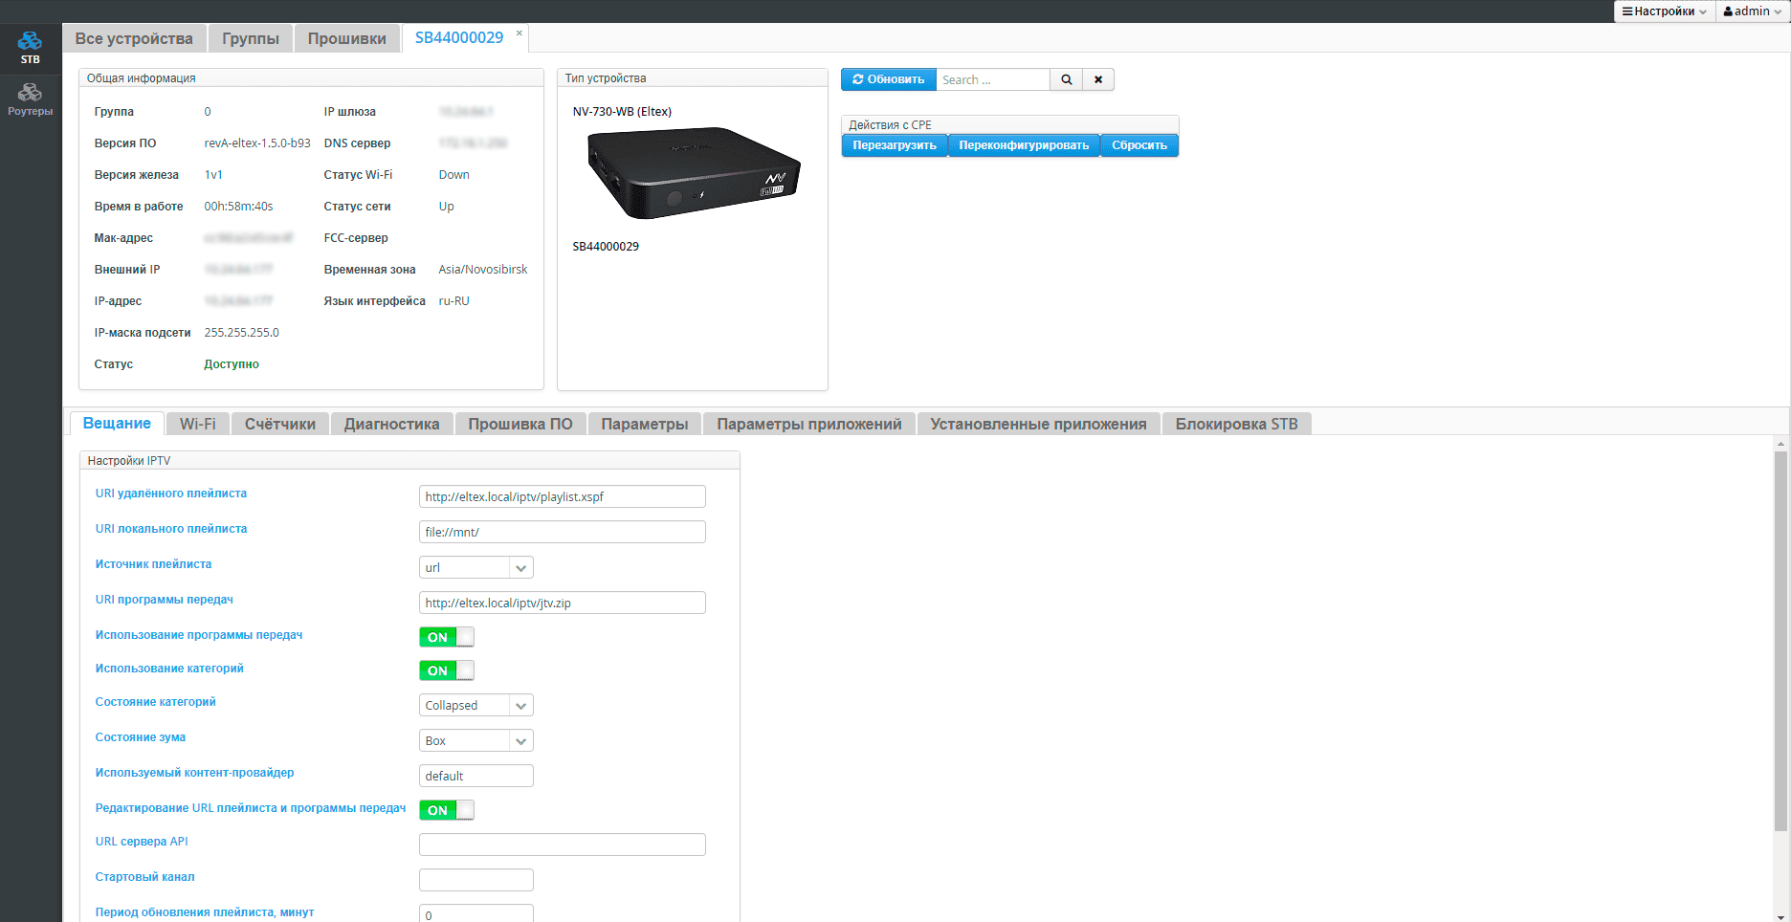Screen dimensions: 1791x922
Task: Switch to the Диагностика tab
Action: 391,424
